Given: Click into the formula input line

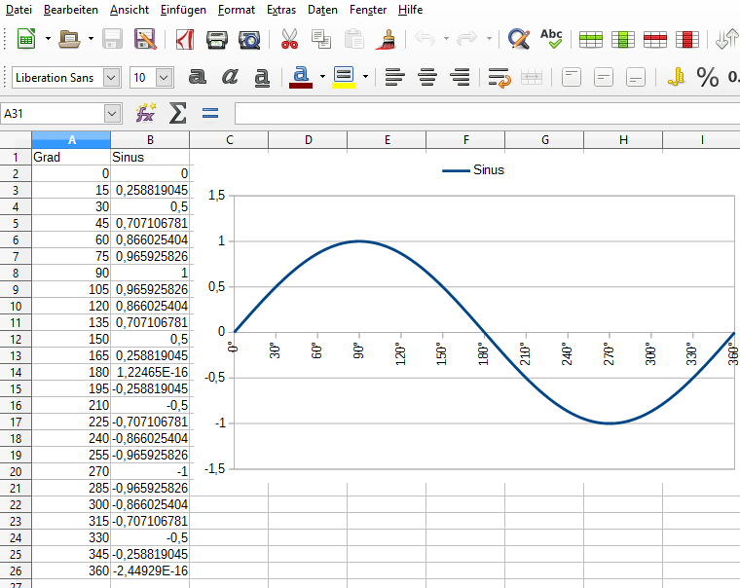Looking at the screenshot, I should tap(487, 114).
